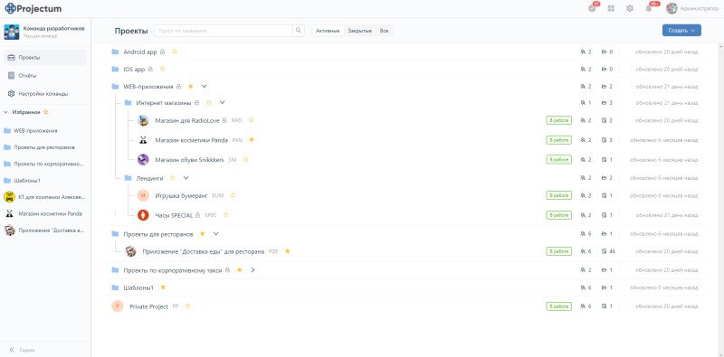
Task: Click the project name search field
Action: [x=224, y=31]
